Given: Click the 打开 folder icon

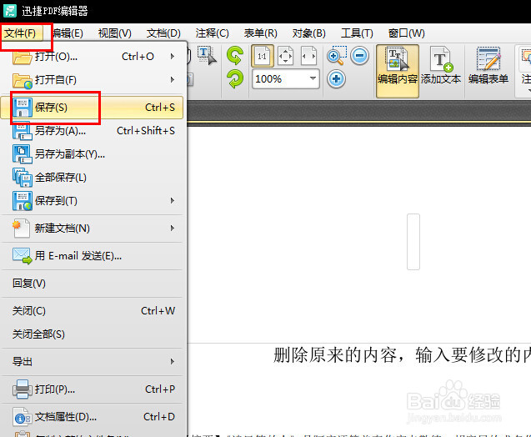Looking at the screenshot, I should pyautogui.click(x=23, y=56).
